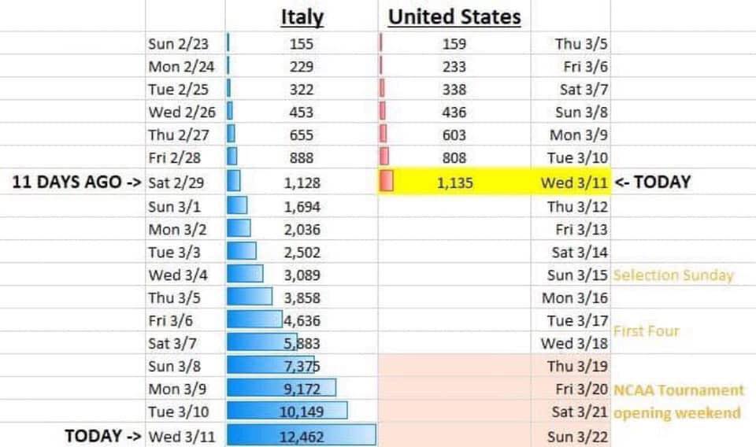Select the Italy 10,149 data bar cell
The image size is (756, 447).
coord(302,412)
